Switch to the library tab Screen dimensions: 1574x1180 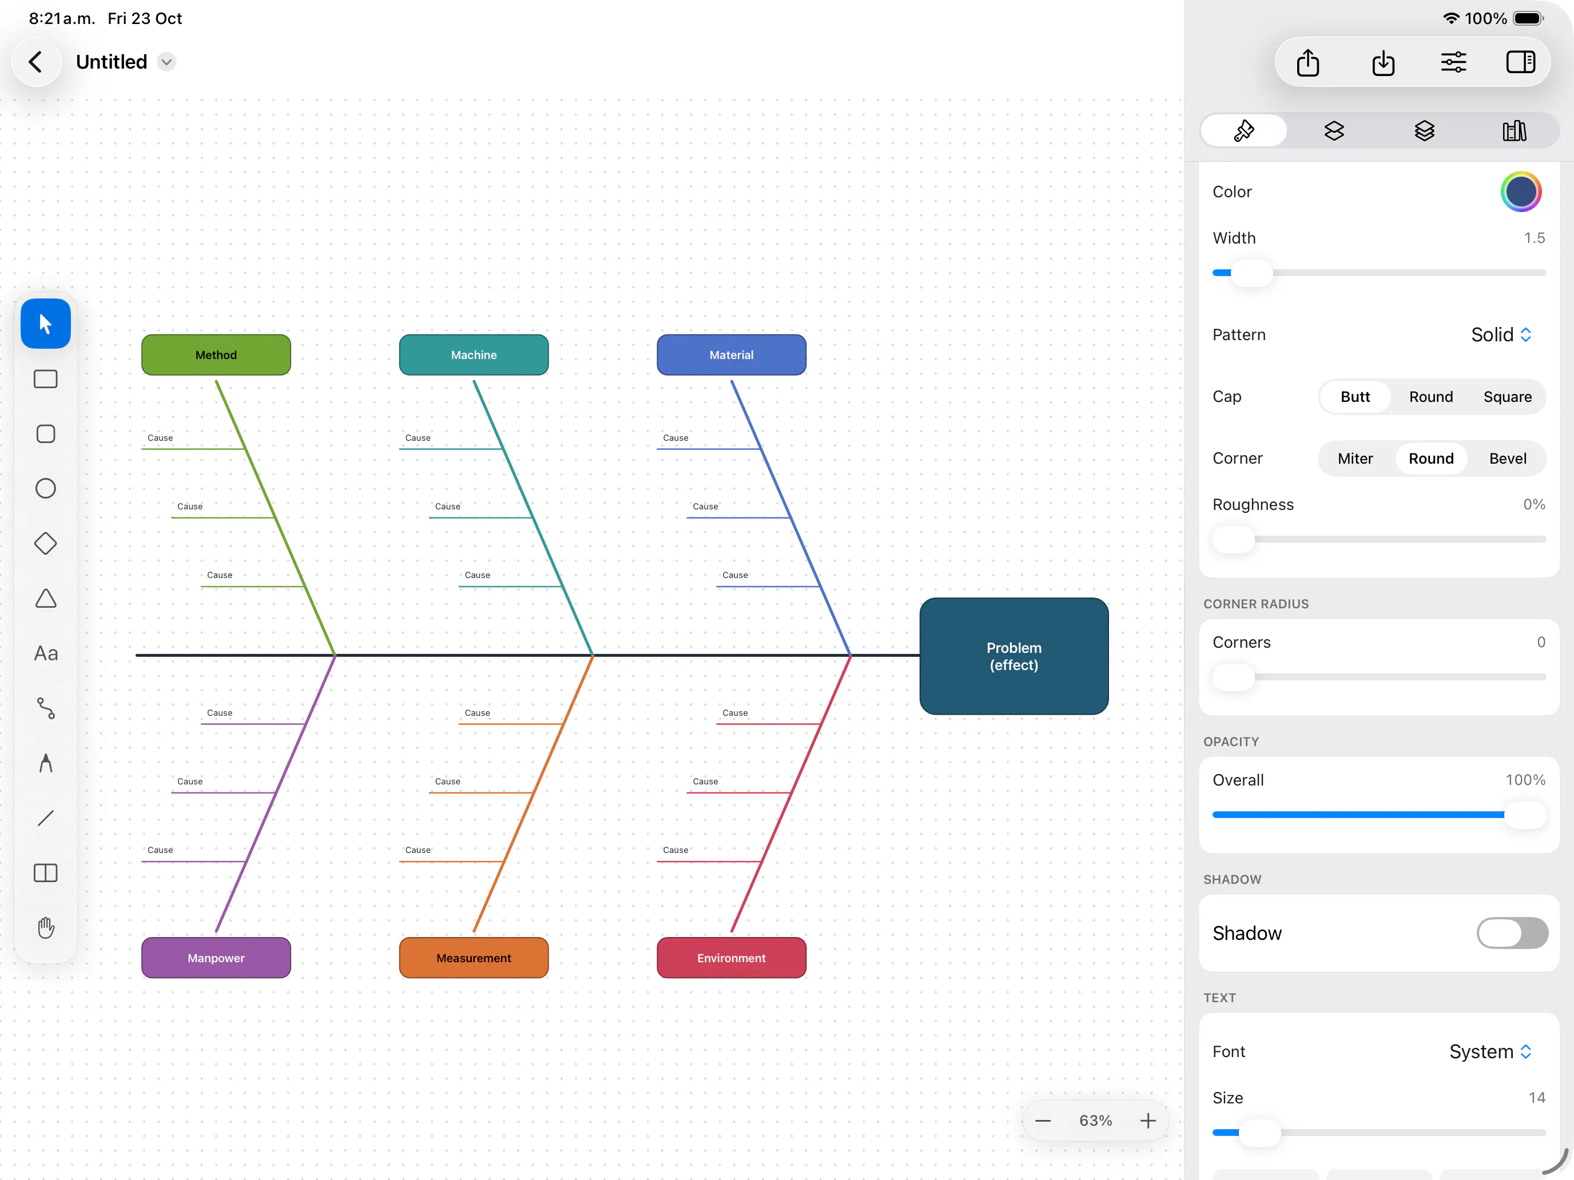coord(1514,131)
